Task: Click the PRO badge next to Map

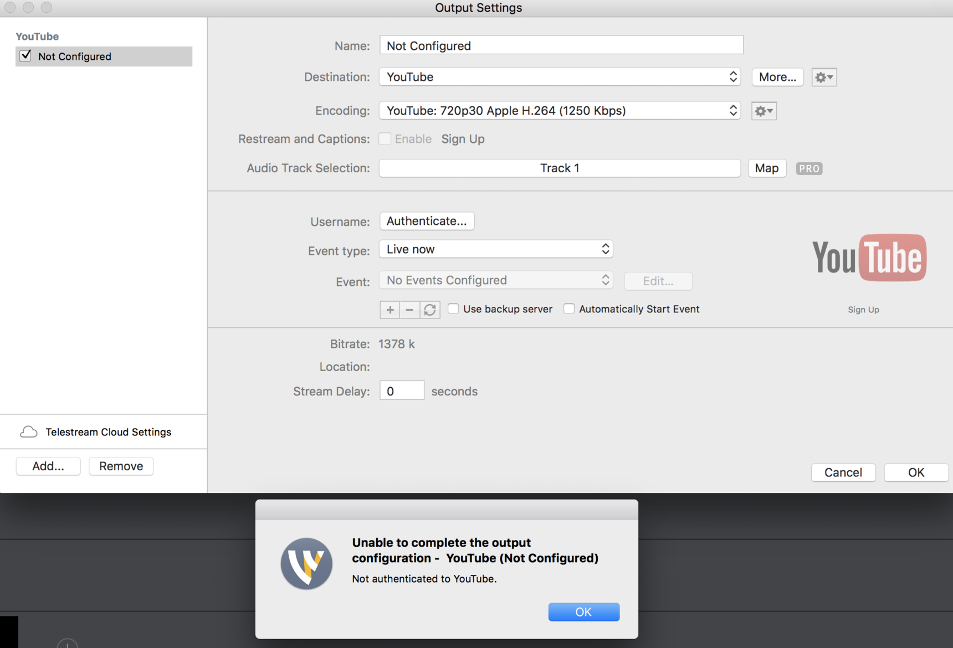Action: (809, 168)
